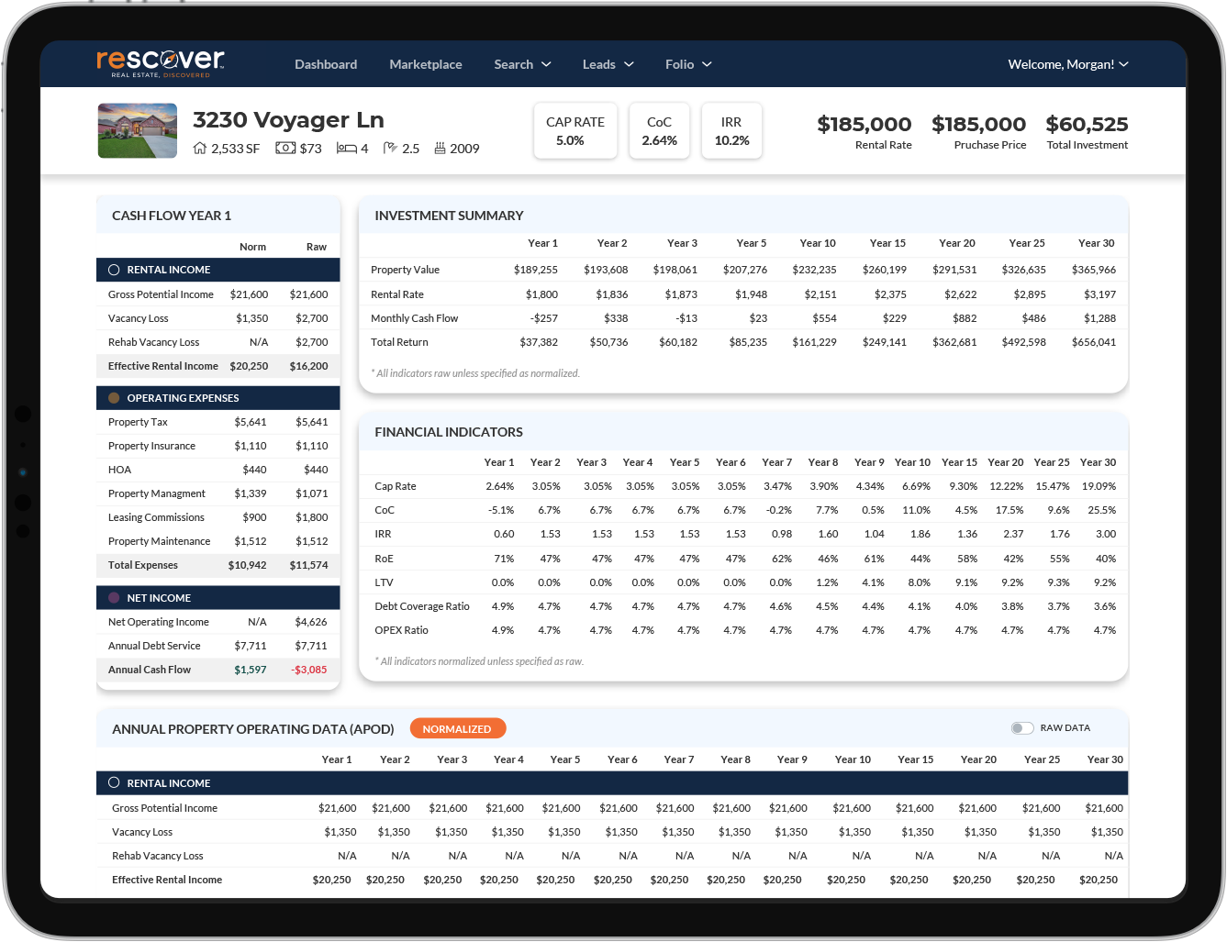Viewport: 1227px width, 942px height.
Task: Click the brown circle beside Operating Expenses
Action: [114, 398]
